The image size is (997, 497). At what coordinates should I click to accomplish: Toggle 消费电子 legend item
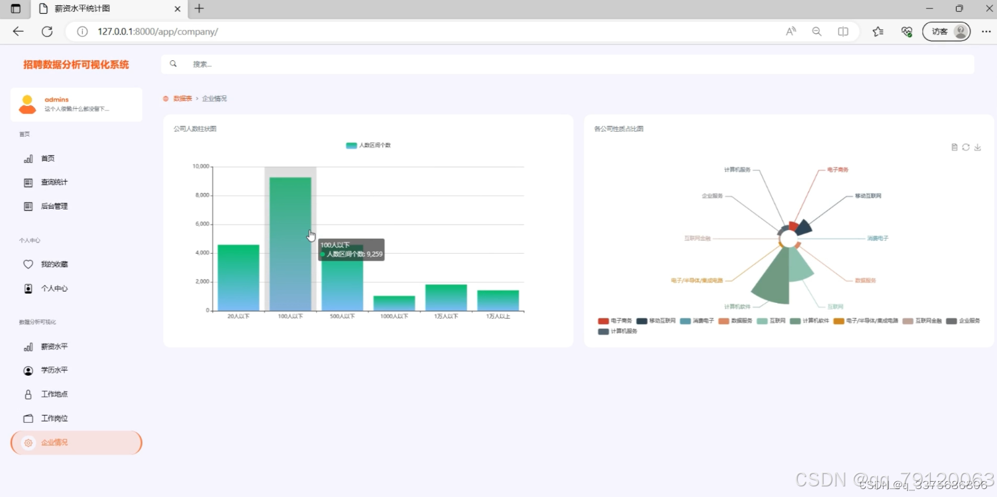click(697, 321)
